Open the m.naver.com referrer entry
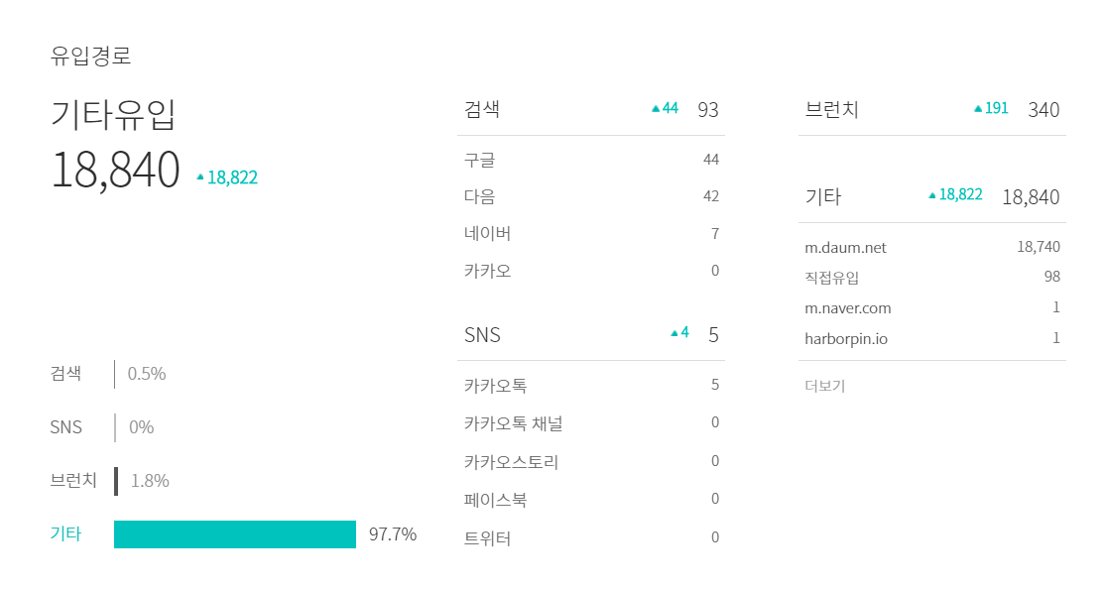Image resolution: width=1104 pixels, height=590 pixels. point(848,308)
